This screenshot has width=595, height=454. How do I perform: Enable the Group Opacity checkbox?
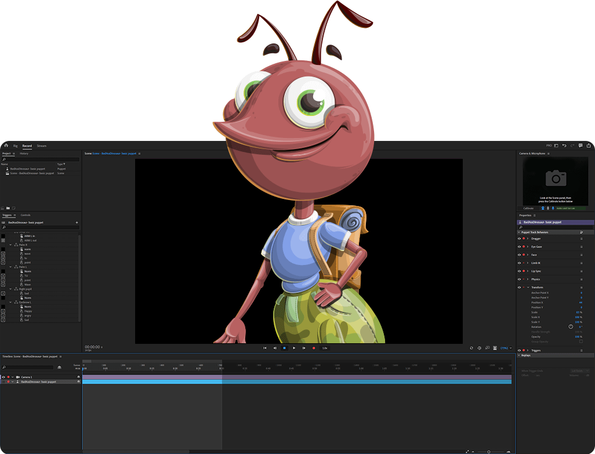click(x=581, y=341)
